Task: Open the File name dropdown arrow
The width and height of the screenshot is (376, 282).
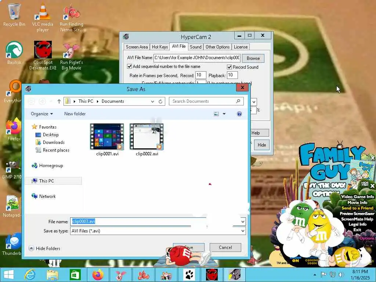Action: (243, 221)
